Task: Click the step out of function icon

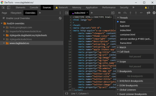Action: click(x=136, y=13)
